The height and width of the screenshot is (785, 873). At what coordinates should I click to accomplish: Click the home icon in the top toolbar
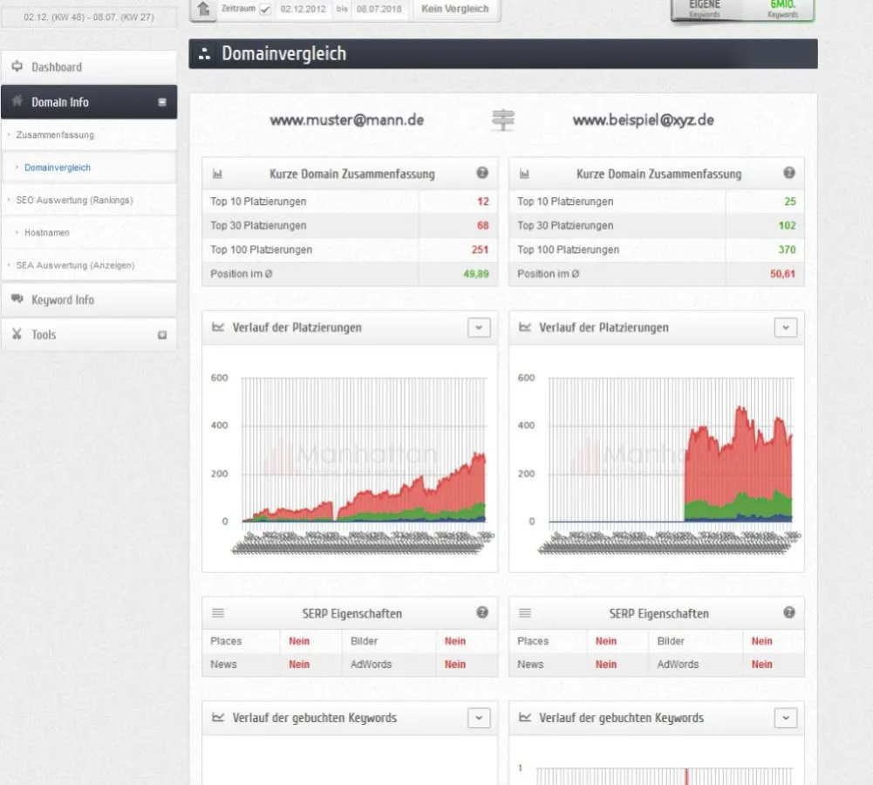point(202,10)
